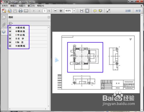Viewport: 144px width, 112px height.
Task: Open the Page Thumbnails sidebar panel
Action: point(4,17)
